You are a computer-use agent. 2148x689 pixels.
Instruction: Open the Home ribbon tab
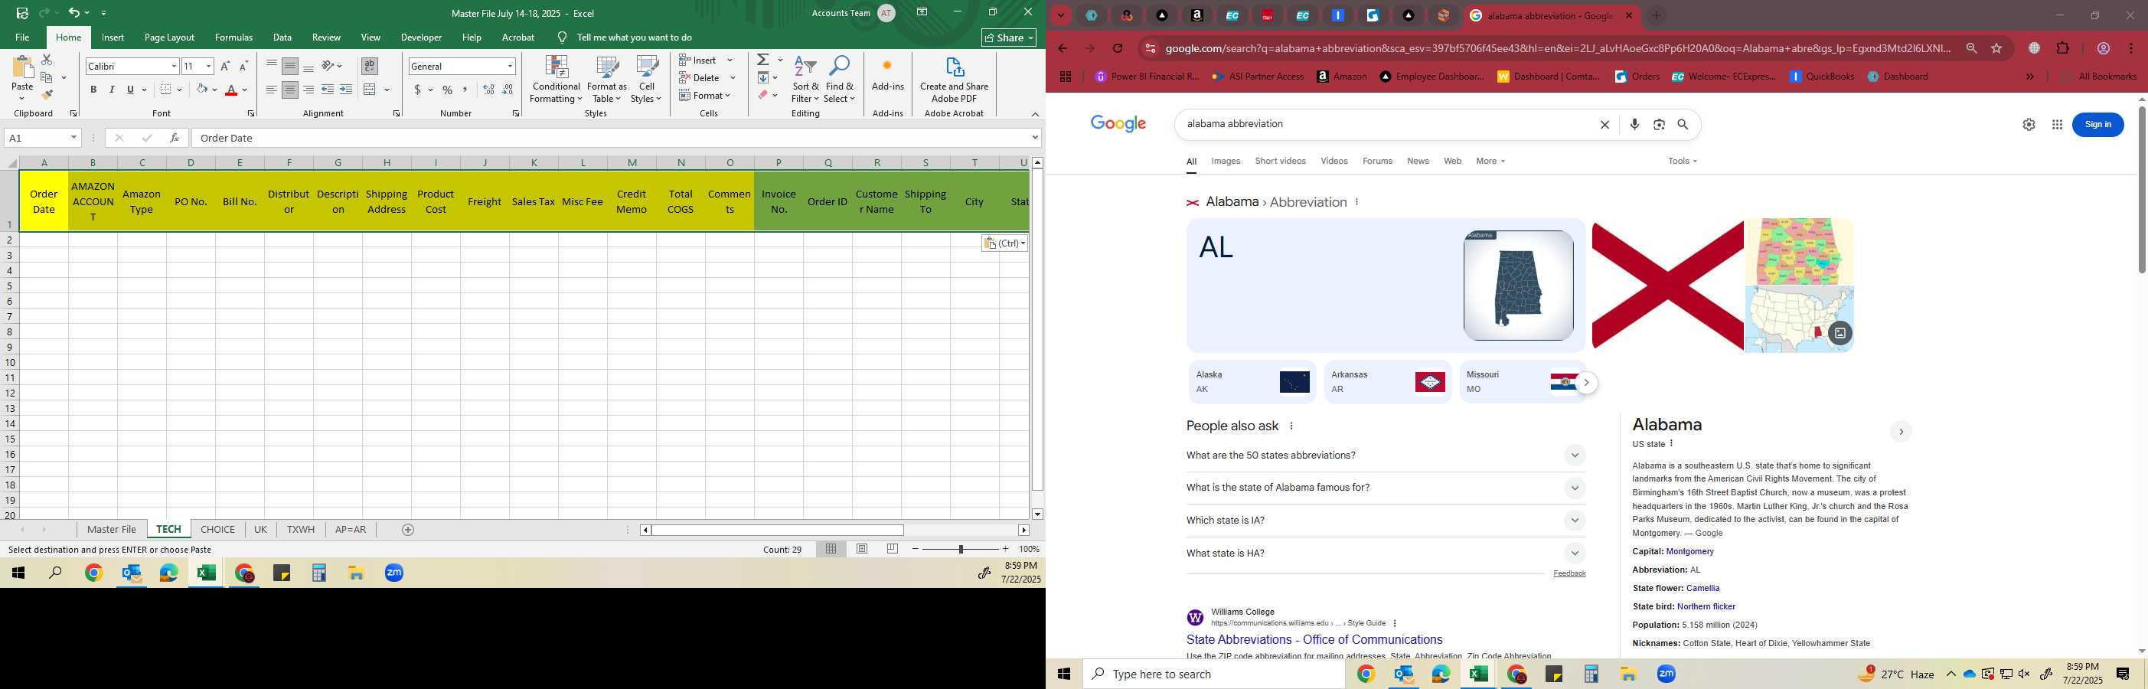(68, 38)
